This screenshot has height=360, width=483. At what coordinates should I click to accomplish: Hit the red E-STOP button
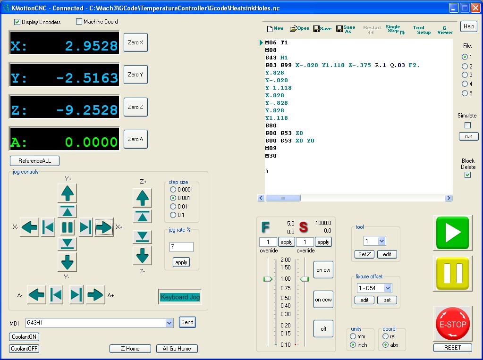pos(453,324)
